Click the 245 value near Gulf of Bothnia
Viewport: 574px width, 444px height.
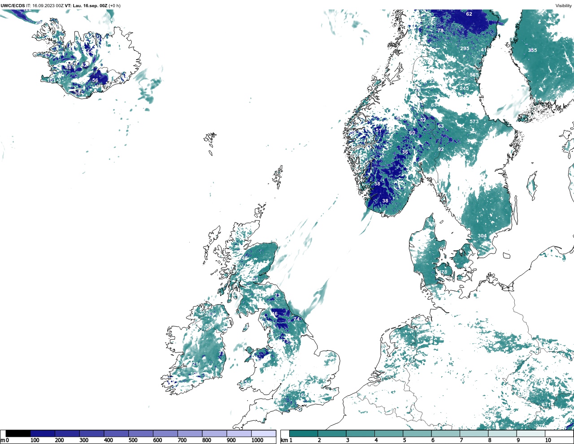pyautogui.click(x=464, y=88)
